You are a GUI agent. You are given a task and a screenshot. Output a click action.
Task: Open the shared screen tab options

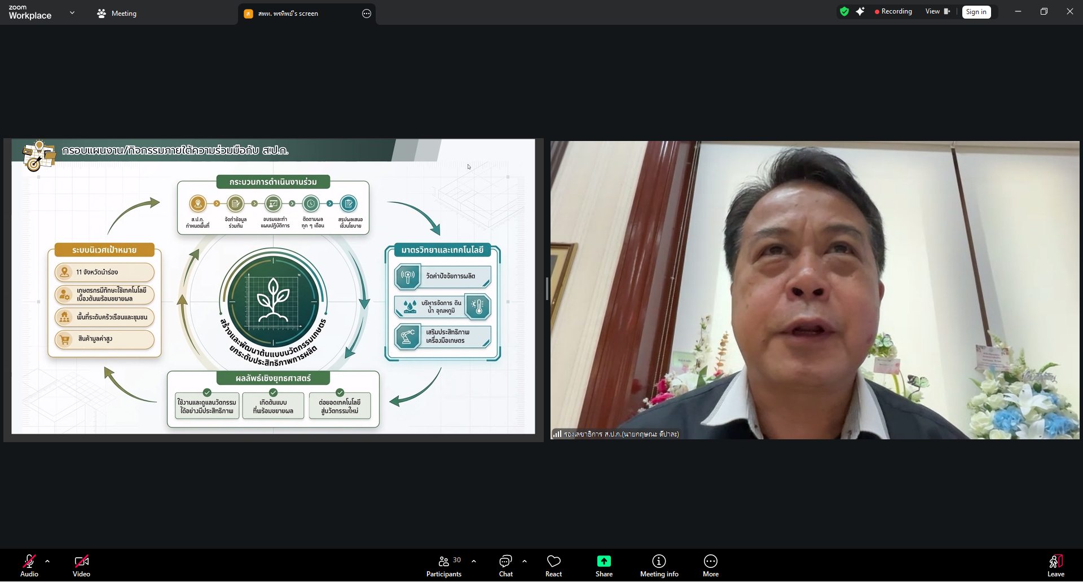[367, 14]
